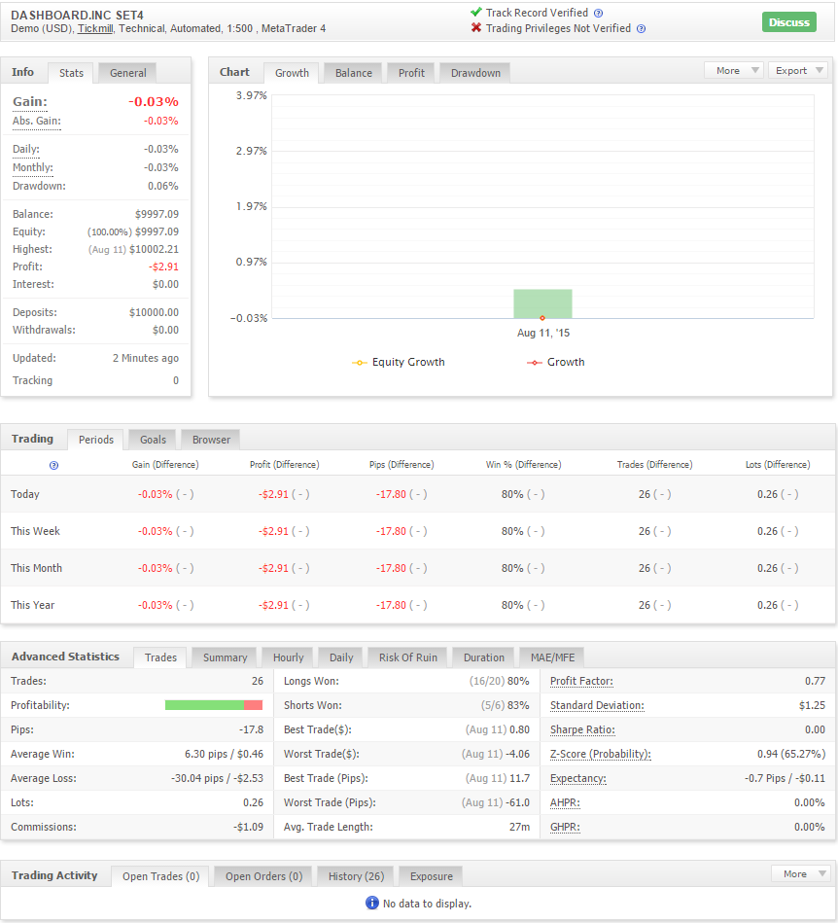Viewport: 838px width, 923px height.
Task: Select Advanced Statistics Summary tab
Action: tap(225, 657)
